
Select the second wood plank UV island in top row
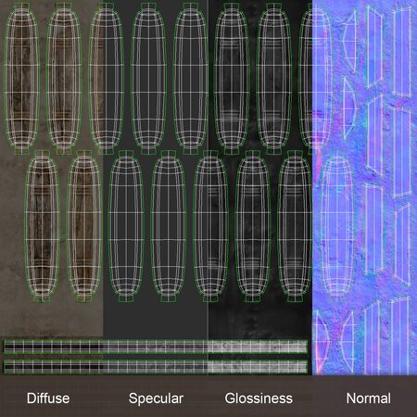coord(64,79)
